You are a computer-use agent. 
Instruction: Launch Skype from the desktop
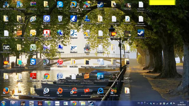pyautogui.click(x=60, y=5)
